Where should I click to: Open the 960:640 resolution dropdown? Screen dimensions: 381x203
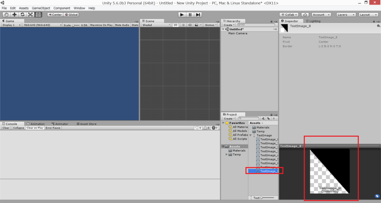[x=42, y=25]
